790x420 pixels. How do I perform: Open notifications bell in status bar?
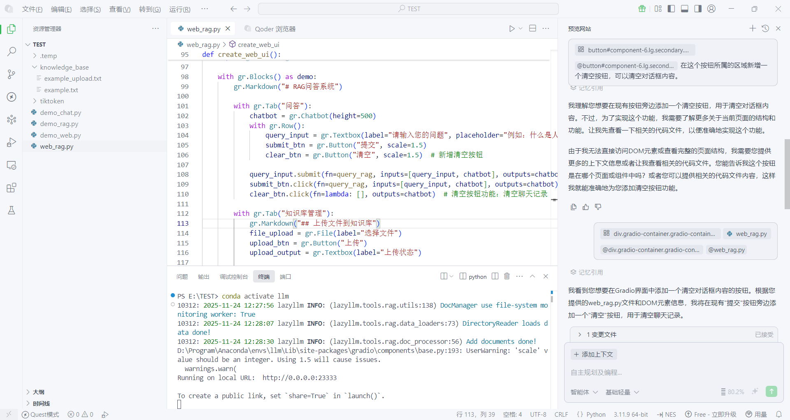coord(779,414)
